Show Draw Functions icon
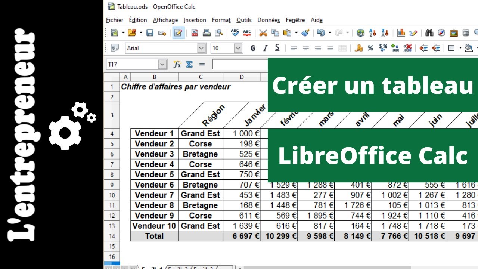The height and width of the screenshot is (269, 478). coord(413,33)
